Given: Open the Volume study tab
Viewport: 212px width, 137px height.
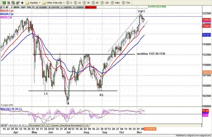Looking at the screenshot, I should click(x=54, y=125).
